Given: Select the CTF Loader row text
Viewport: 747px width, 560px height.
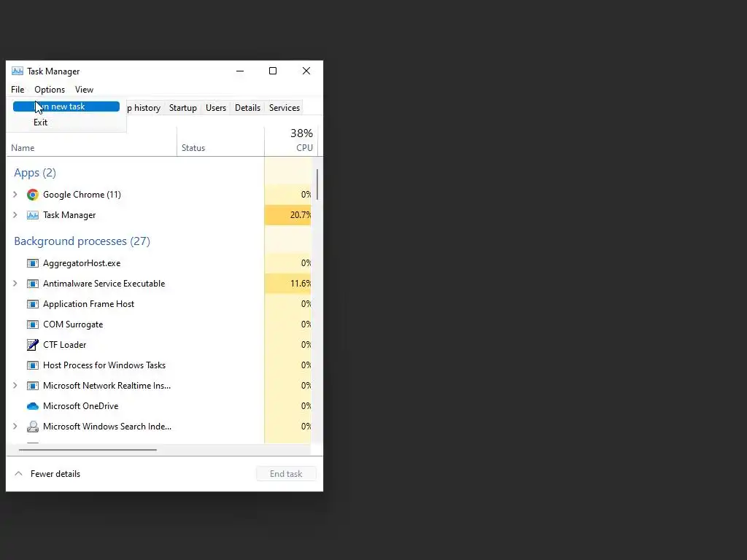Looking at the screenshot, I should click(x=64, y=345).
